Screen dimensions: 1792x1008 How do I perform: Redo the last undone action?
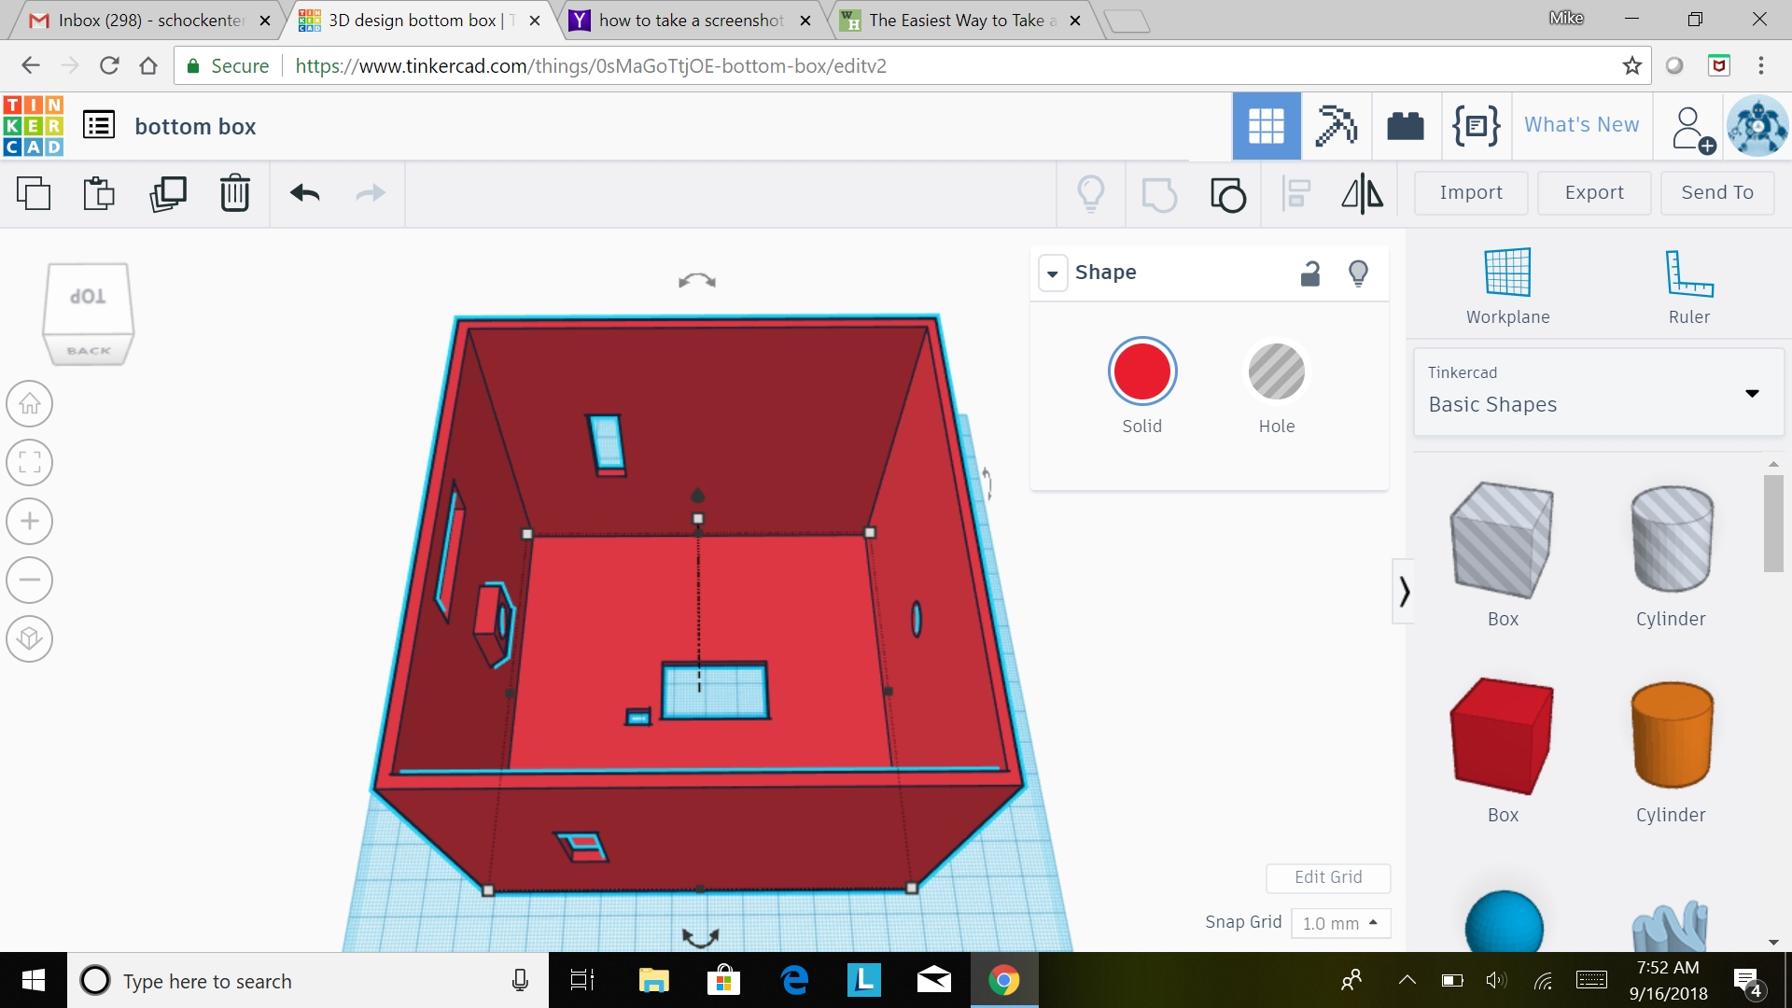tap(371, 193)
